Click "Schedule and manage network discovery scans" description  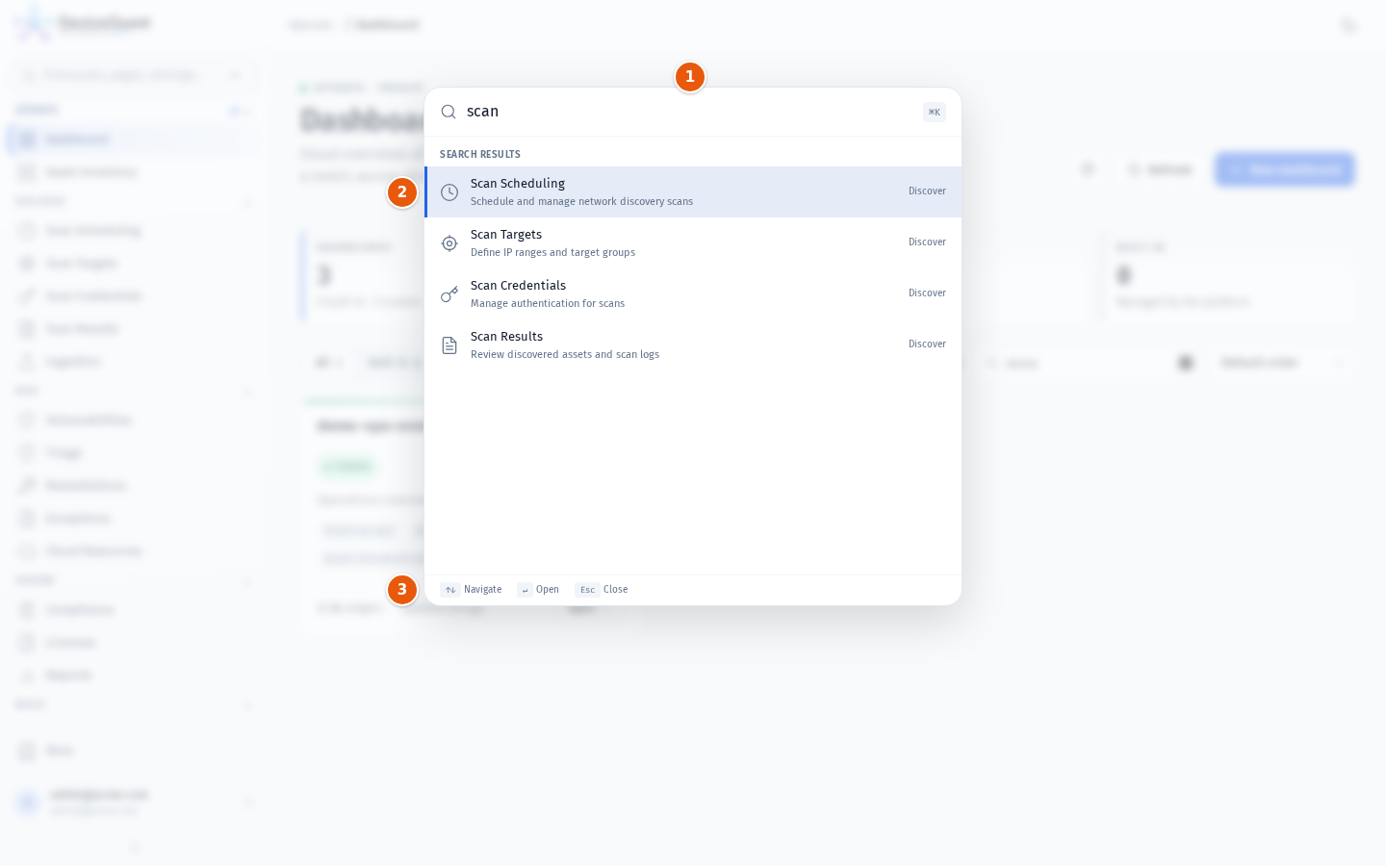pyautogui.click(x=581, y=202)
